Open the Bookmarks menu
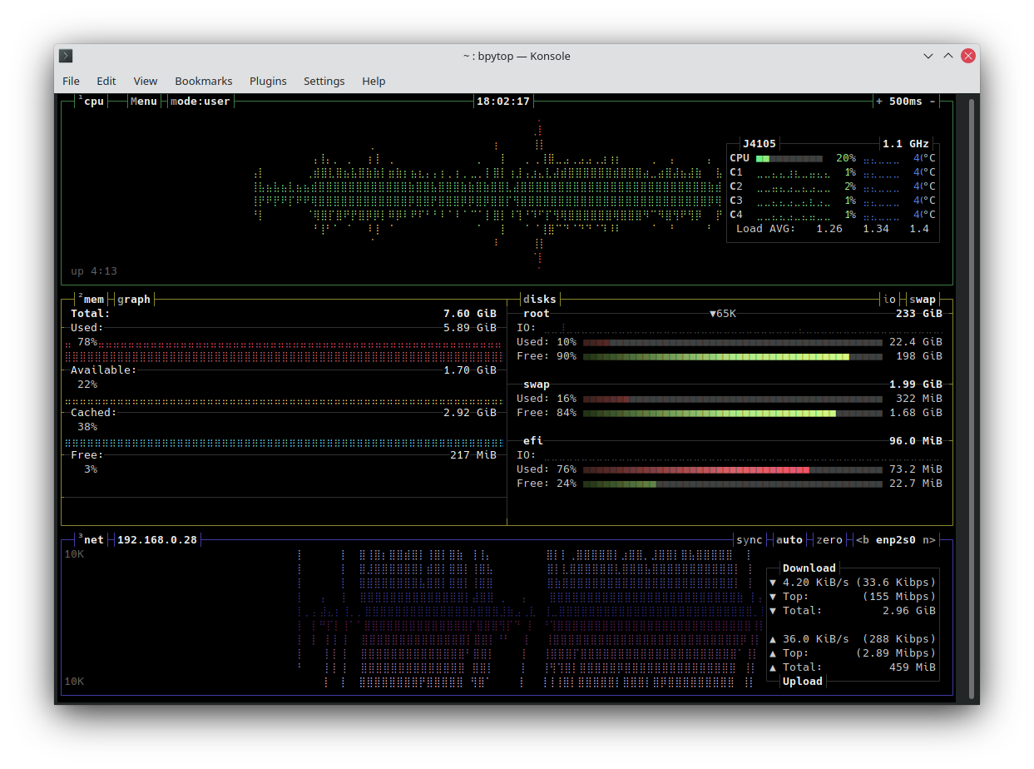The width and height of the screenshot is (1034, 769). [203, 81]
